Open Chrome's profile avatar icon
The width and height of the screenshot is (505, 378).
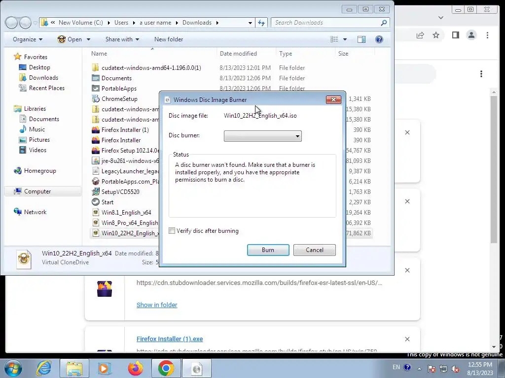[x=471, y=35]
